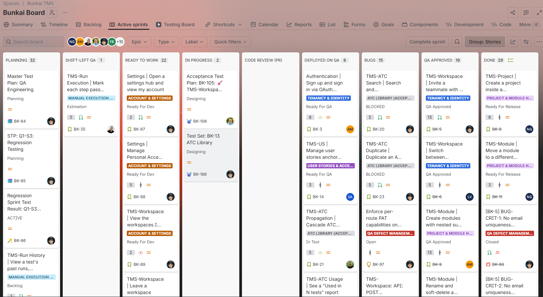Enter full screen mode via expand icon

tap(539, 13)
